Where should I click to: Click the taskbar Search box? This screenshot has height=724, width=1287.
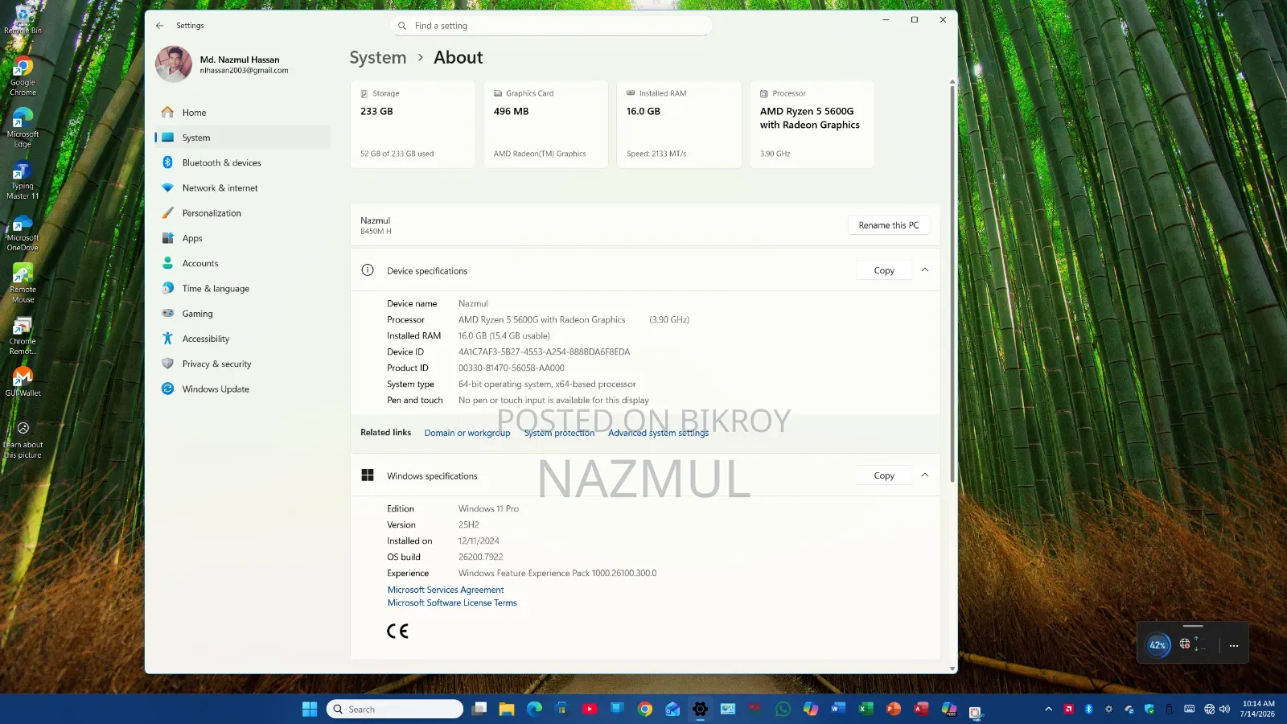[395, 709]
